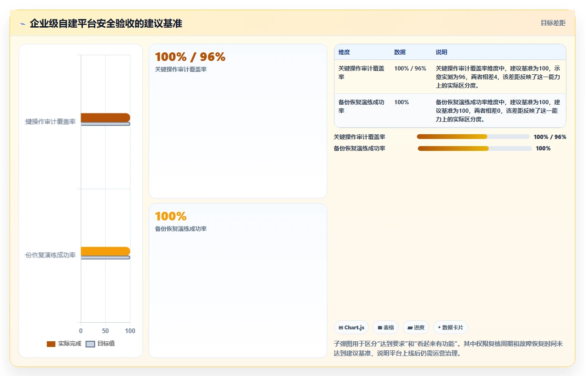
Task: Click the 说明 table column header
Action: (441, 52)
